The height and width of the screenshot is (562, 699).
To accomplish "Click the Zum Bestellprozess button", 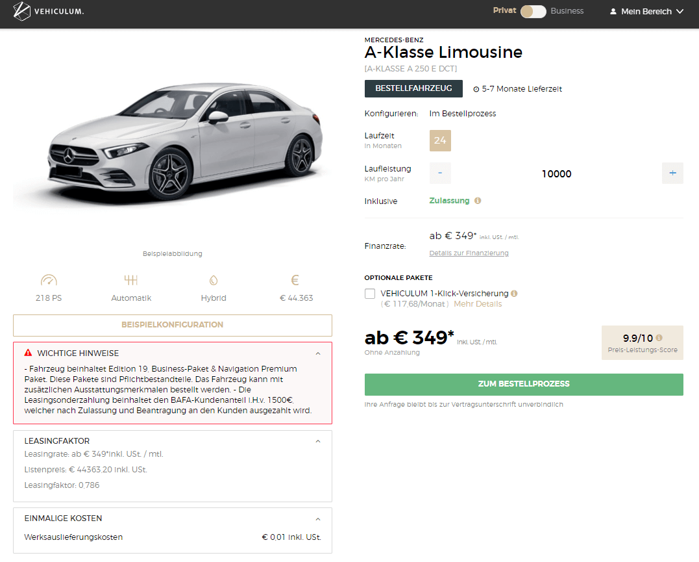I will (x=524, y=385).
